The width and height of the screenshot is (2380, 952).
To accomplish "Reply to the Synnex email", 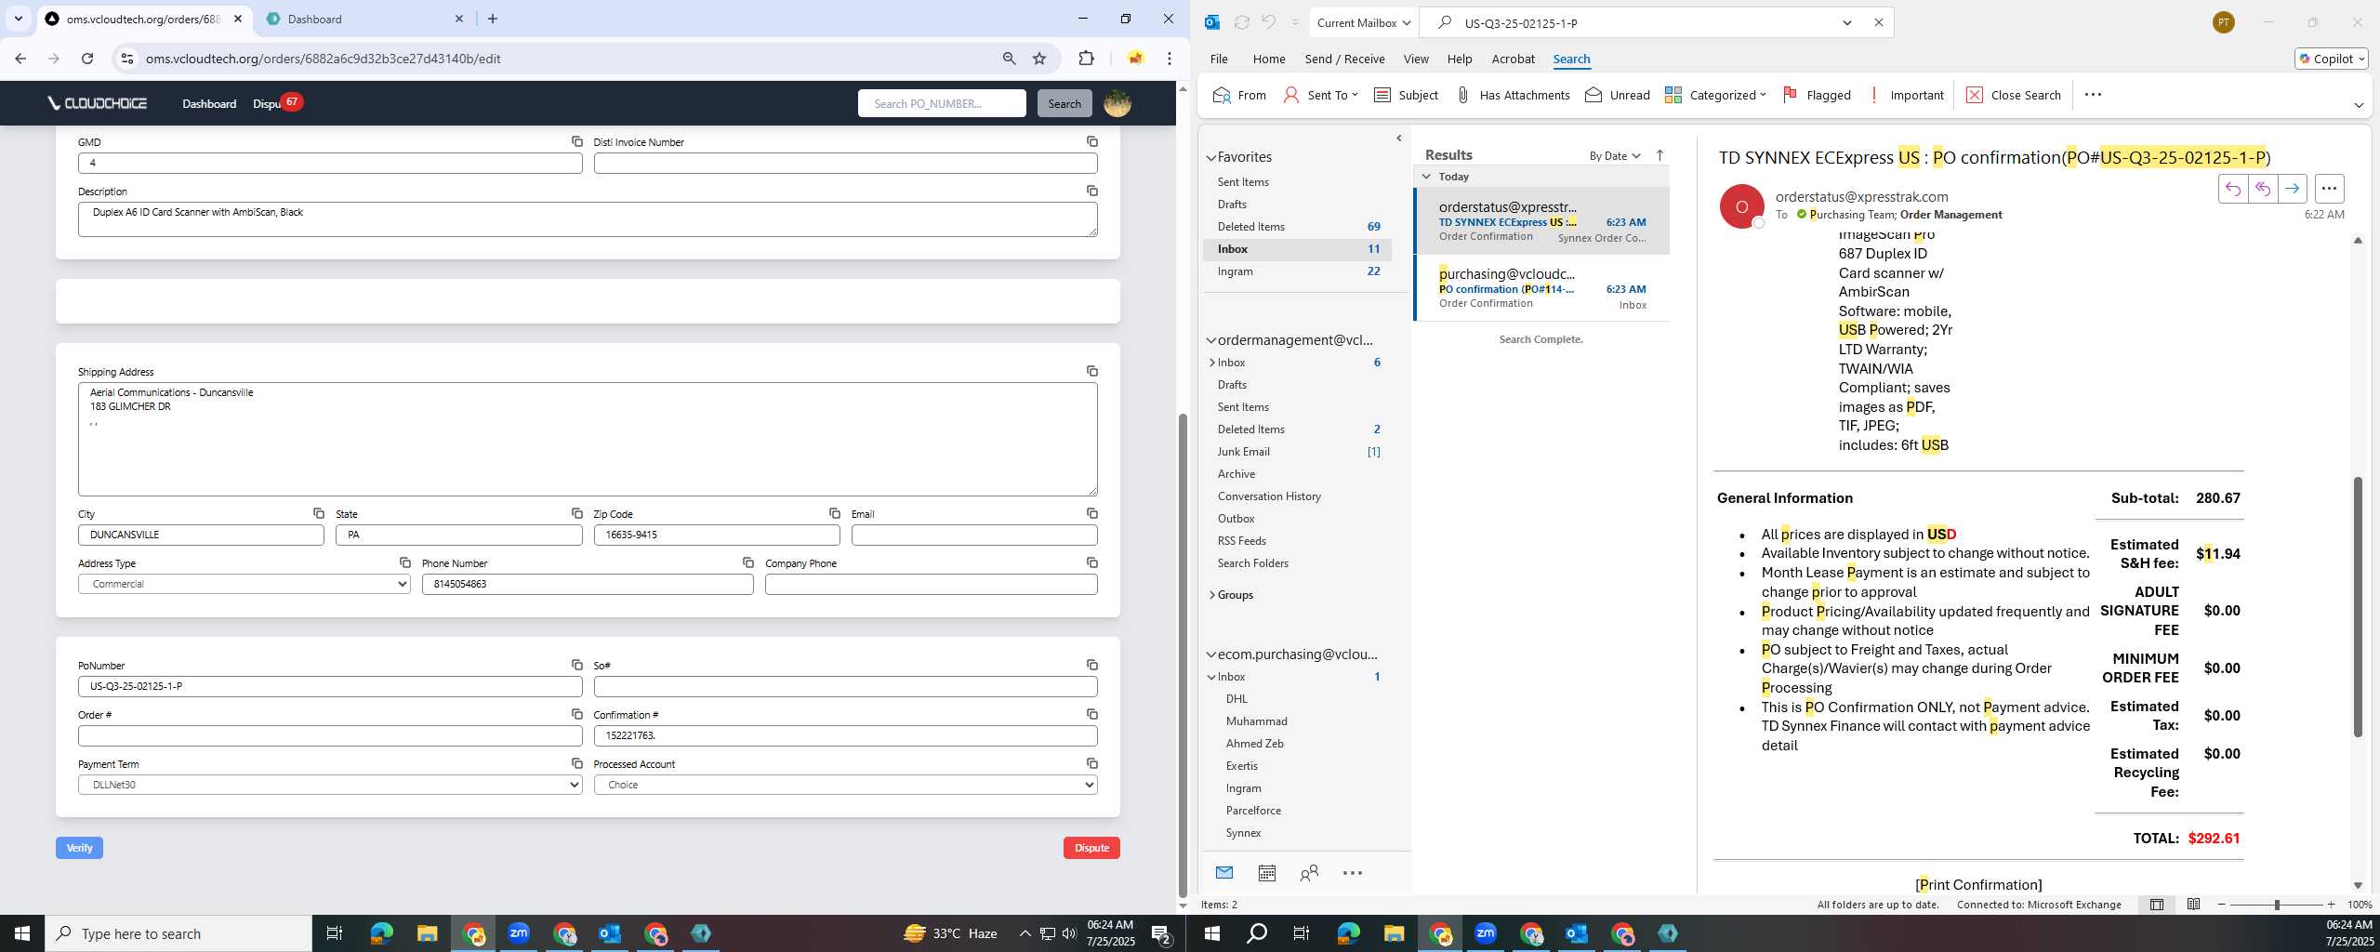I will pyautogui.click(x=2232, y=189).
